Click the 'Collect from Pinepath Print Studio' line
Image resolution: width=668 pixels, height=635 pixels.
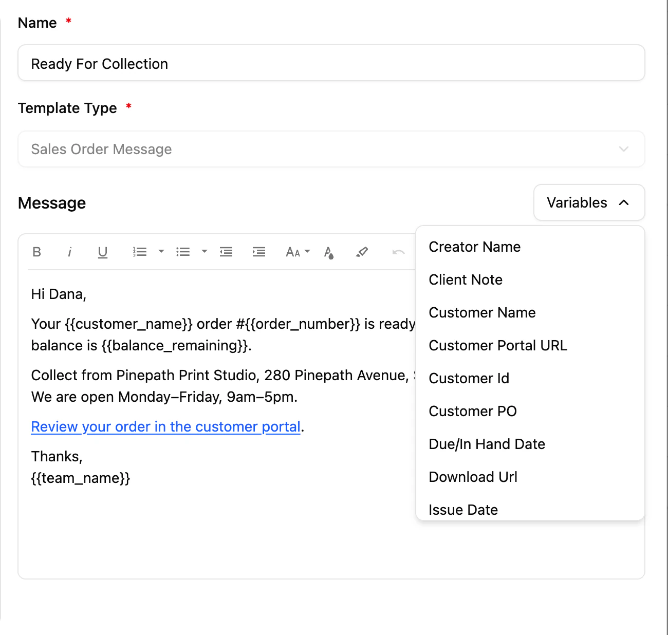coord(223,376)
